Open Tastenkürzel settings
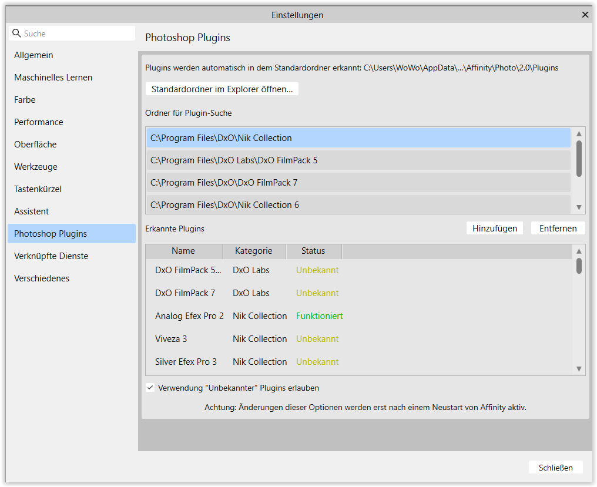 (72, 189)
